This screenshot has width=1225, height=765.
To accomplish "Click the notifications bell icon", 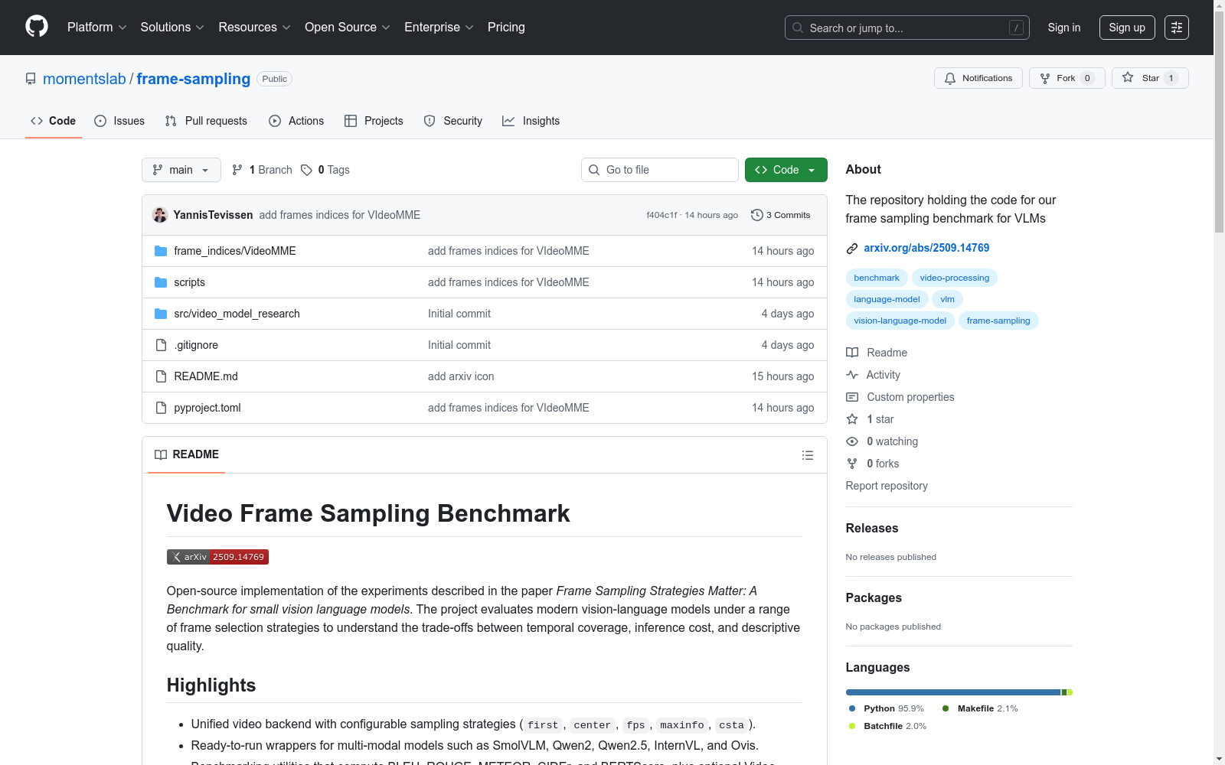I will click(950, 78).
